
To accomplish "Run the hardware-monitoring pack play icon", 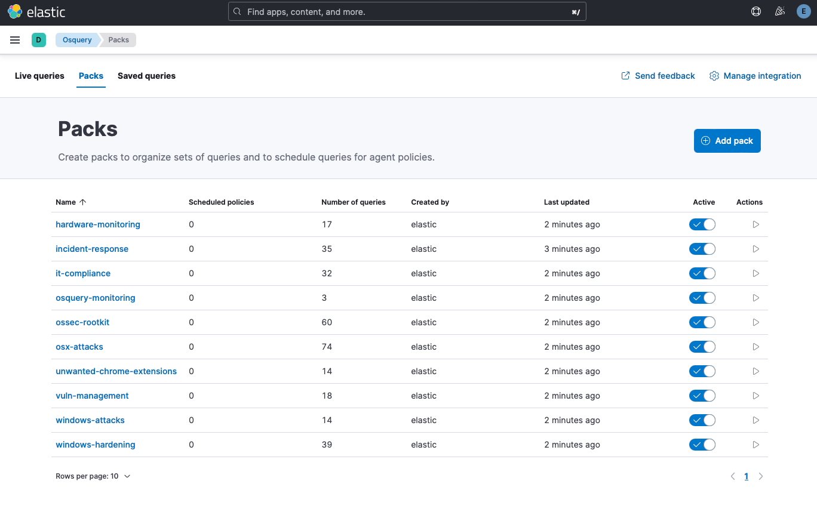I will [755, 224].
